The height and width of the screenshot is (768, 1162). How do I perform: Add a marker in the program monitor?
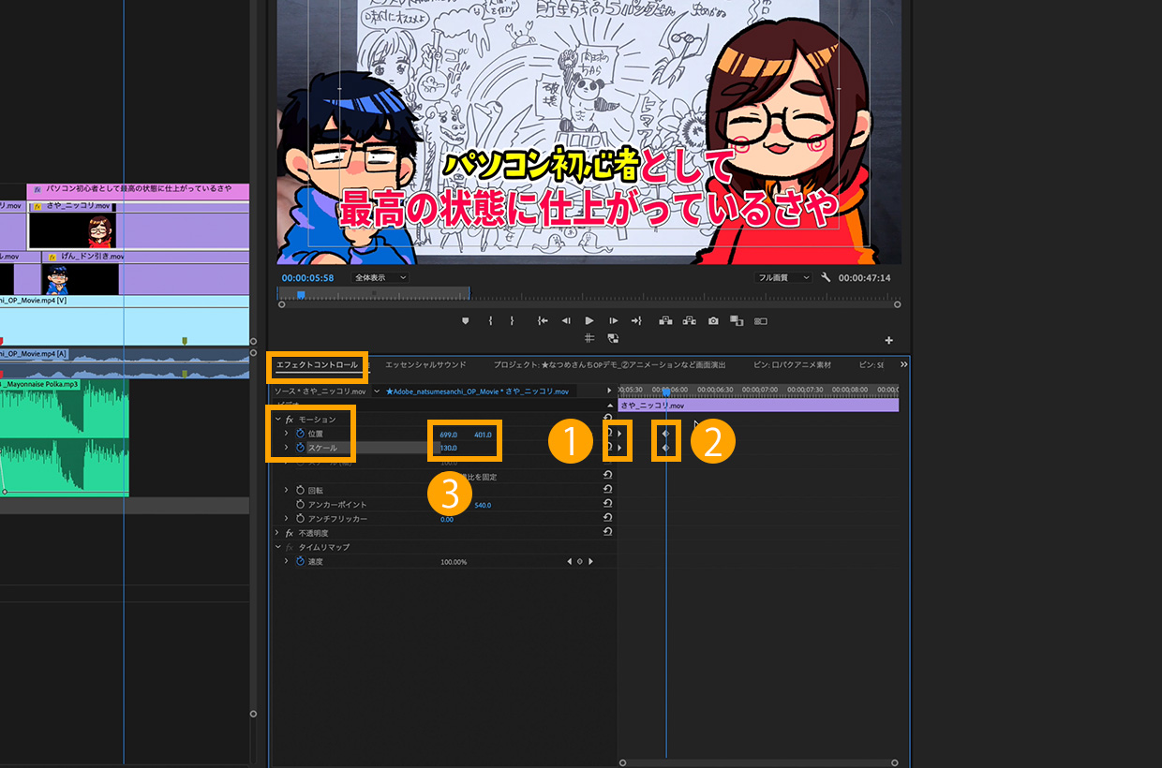(x=465, y=321)
